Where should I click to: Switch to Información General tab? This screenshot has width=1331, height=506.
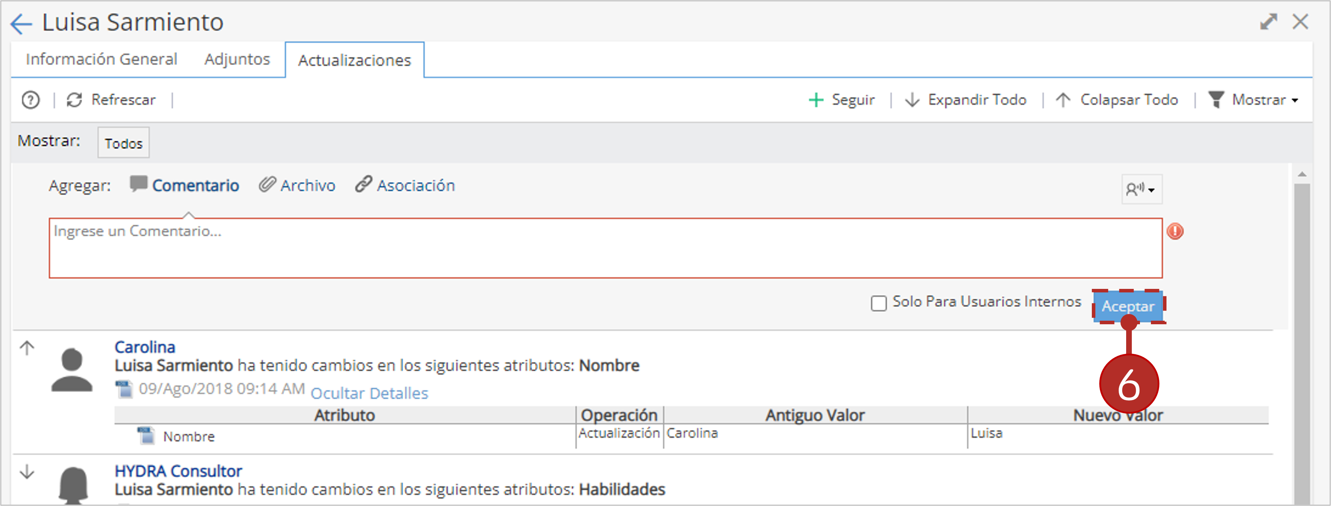(101, 59)
